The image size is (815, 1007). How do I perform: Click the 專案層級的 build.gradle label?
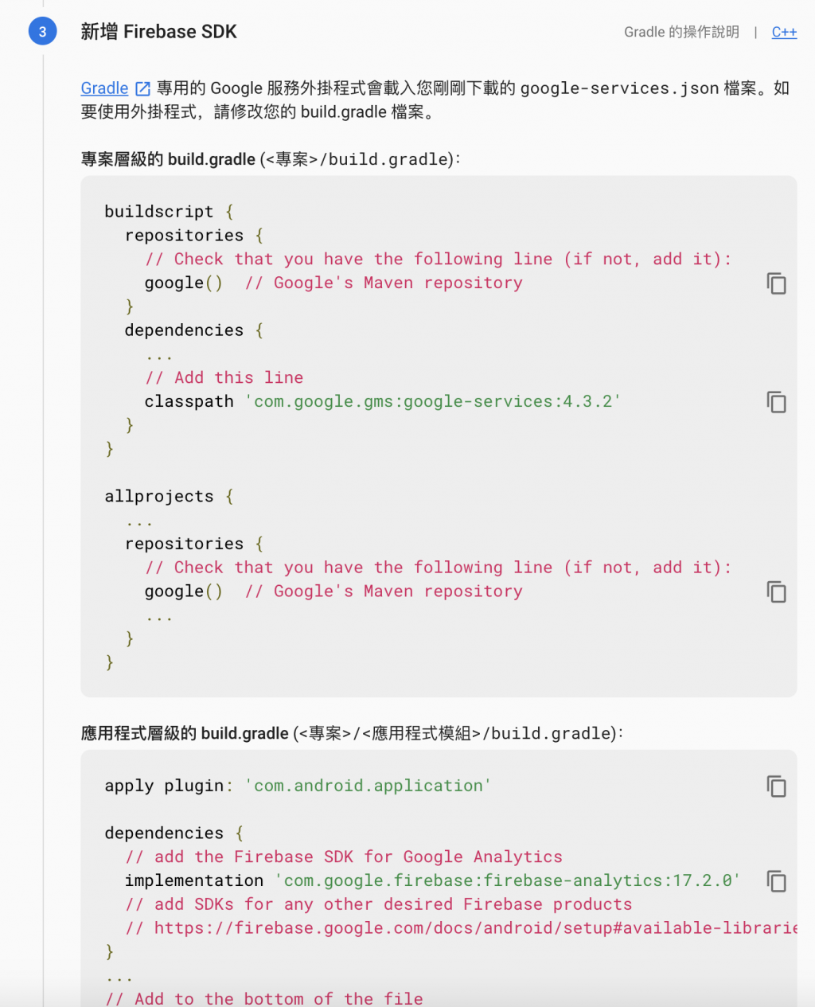pos(168,159)
